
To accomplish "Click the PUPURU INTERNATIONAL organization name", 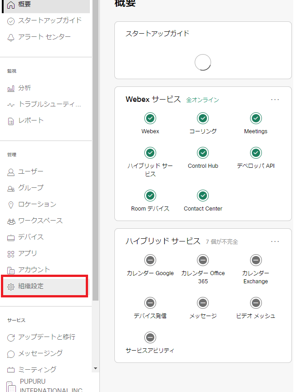I will (x=51, y=386).
